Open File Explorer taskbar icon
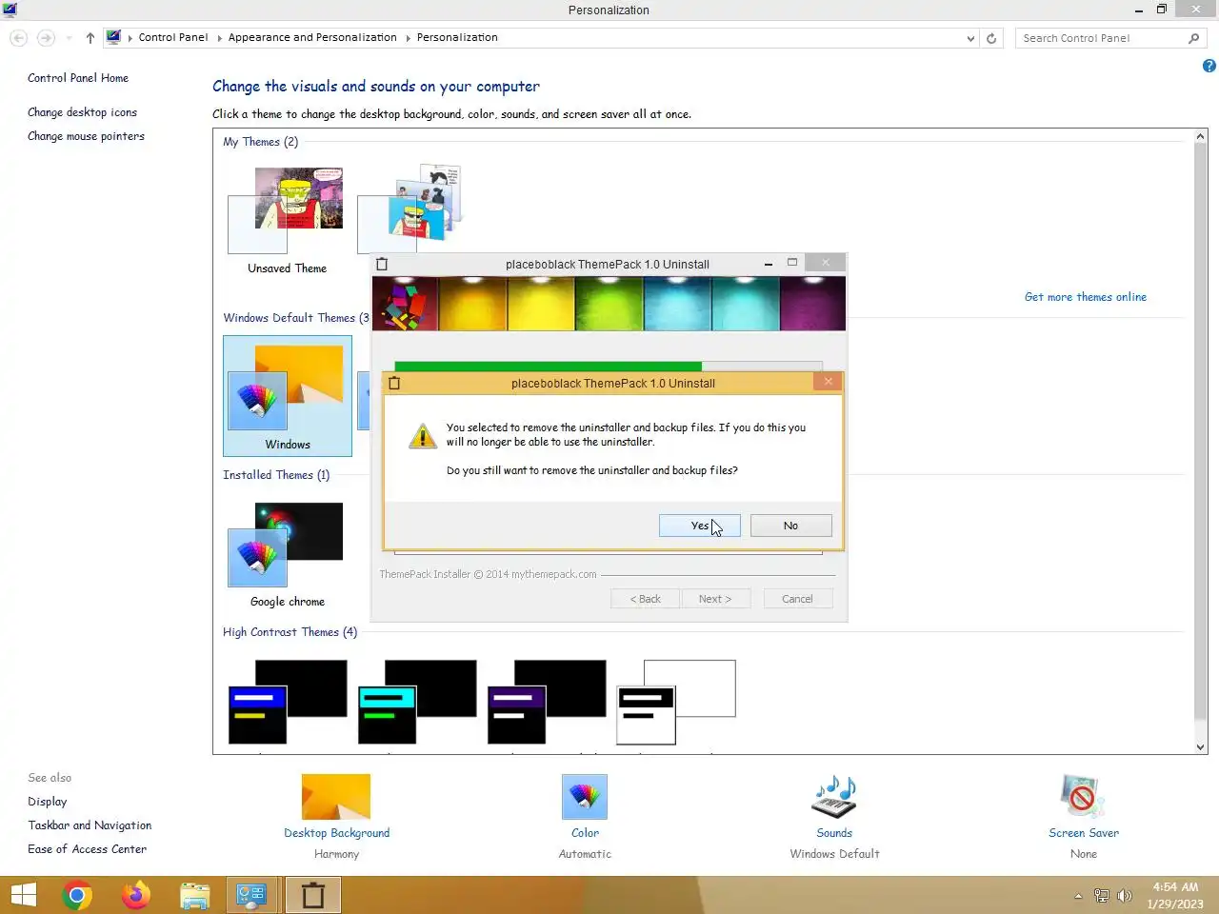 pyautogui.click(x=194, y=896)
